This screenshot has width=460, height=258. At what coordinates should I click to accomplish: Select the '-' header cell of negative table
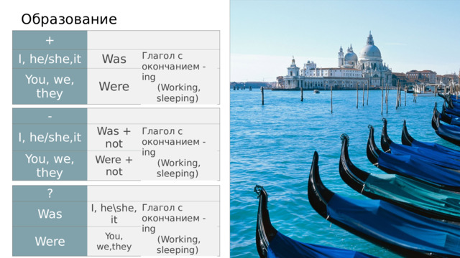coord(50,116)
